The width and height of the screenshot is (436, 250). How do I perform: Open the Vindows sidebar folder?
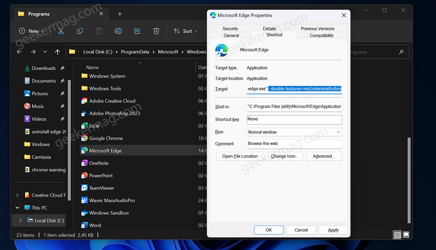point(40,144)
